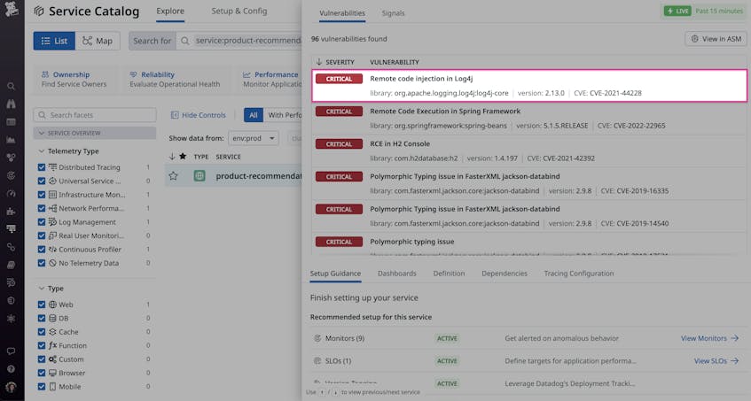The image size is (751, 401).
Task: Click the Hide Controls icon button
Action: click(175, 115)
